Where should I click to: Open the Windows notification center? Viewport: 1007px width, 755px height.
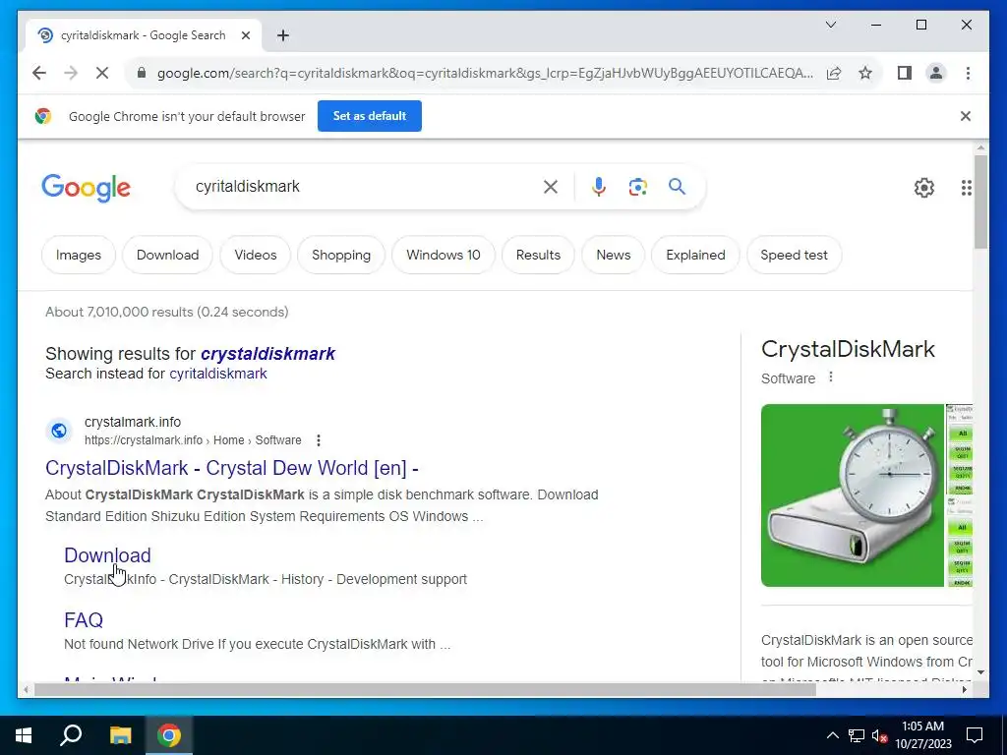click(x=975, y=735)
